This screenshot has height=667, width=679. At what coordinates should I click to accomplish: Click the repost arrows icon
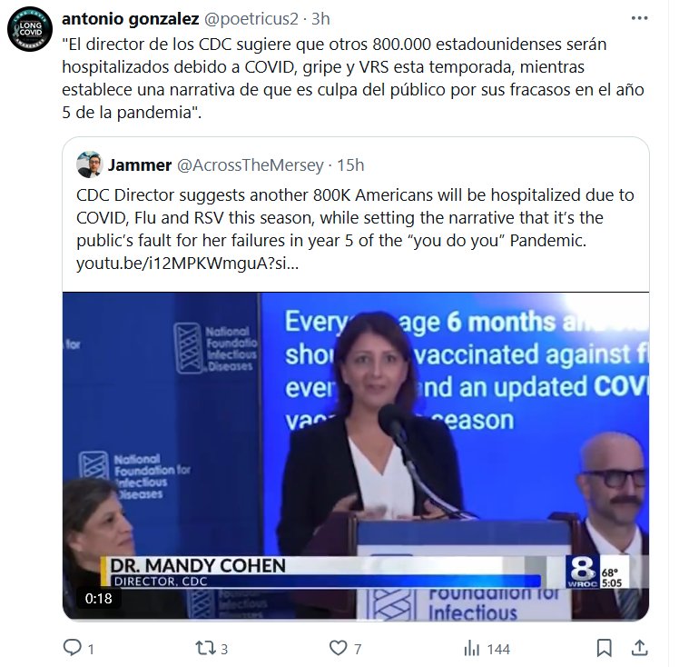point(205,648)
